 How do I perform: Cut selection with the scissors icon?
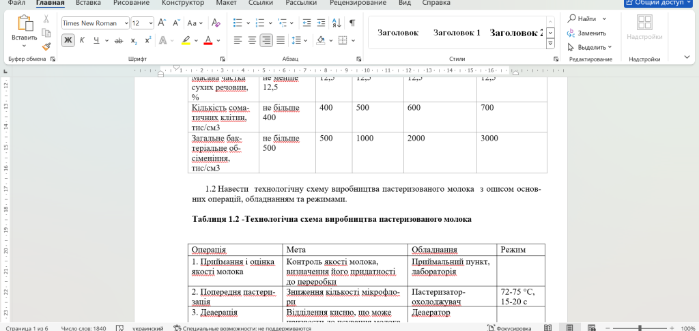tap(46, 19)
